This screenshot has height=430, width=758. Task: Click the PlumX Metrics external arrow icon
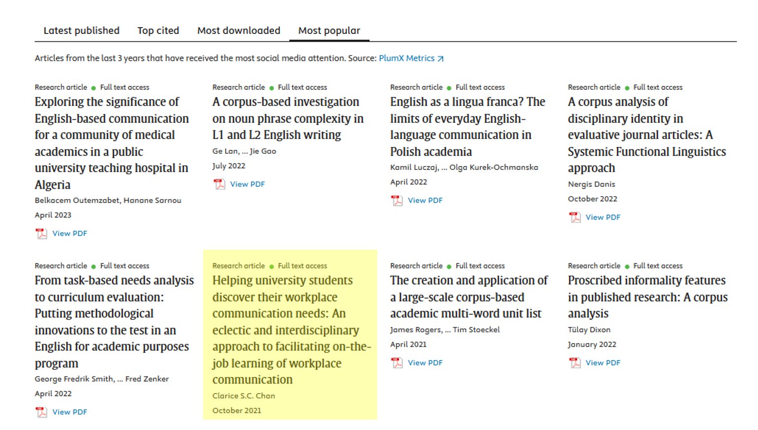coord(441,58)
